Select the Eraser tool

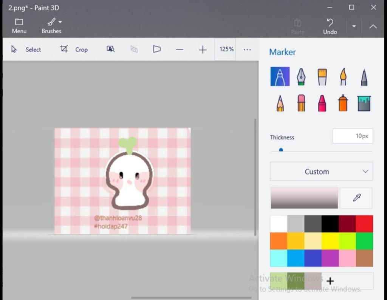[301, 103]
